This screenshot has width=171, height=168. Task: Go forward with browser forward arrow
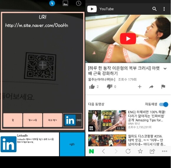click(116, 151)
